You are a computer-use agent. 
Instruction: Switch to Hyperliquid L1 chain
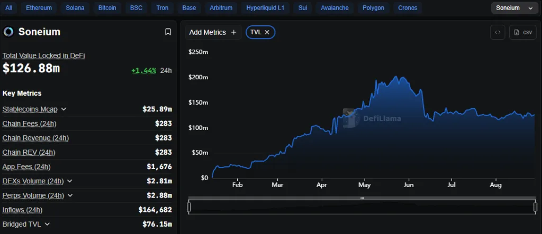(265, 7)
